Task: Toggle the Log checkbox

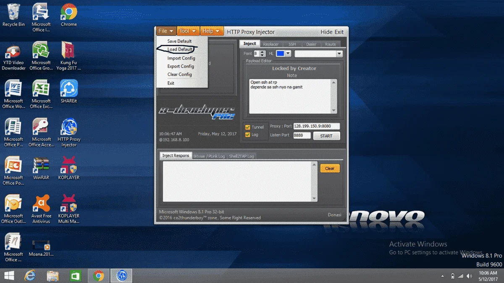Action: point(248,135)
